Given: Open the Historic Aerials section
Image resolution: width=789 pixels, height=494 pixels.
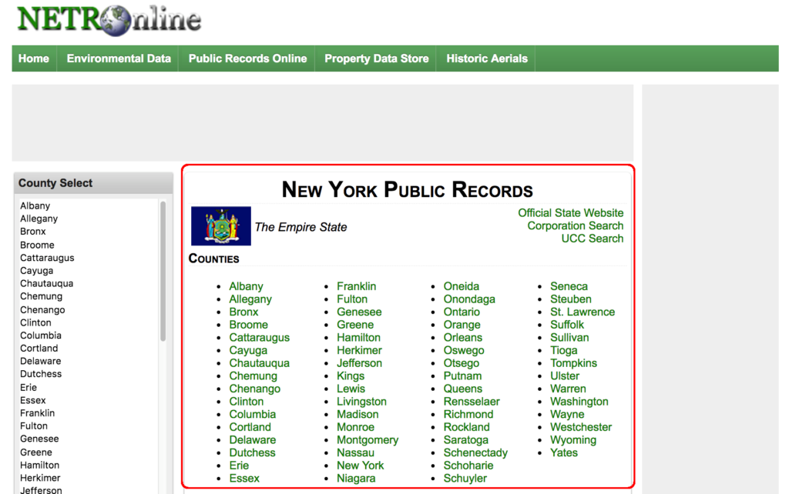Looking at the screenshot, I should pos(486,58).
